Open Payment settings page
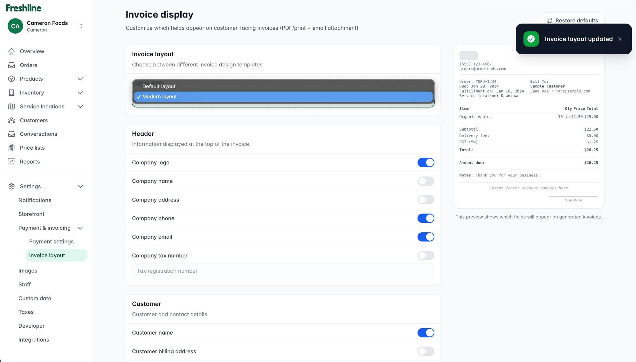 pos(51,242)
